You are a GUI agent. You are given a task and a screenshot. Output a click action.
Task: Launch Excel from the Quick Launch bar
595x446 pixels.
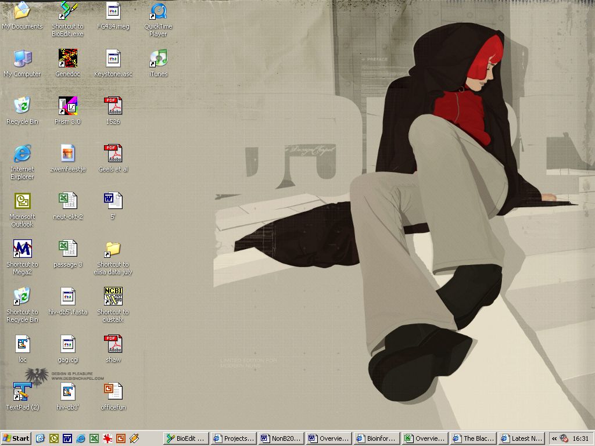94,438
